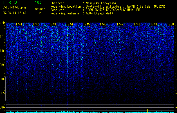
Task: Click the meteor count label
Action: 40,9
